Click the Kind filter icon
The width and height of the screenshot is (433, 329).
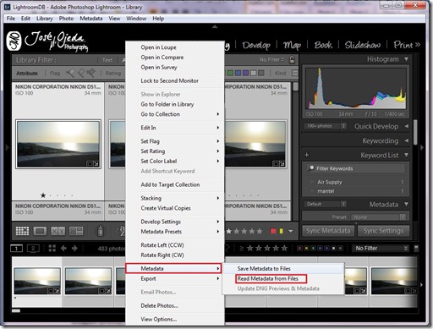[295, 73]
